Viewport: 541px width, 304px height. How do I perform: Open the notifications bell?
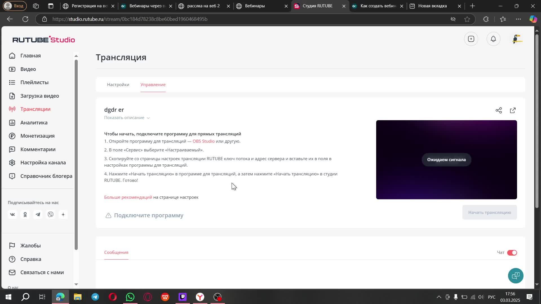(493, 39)
